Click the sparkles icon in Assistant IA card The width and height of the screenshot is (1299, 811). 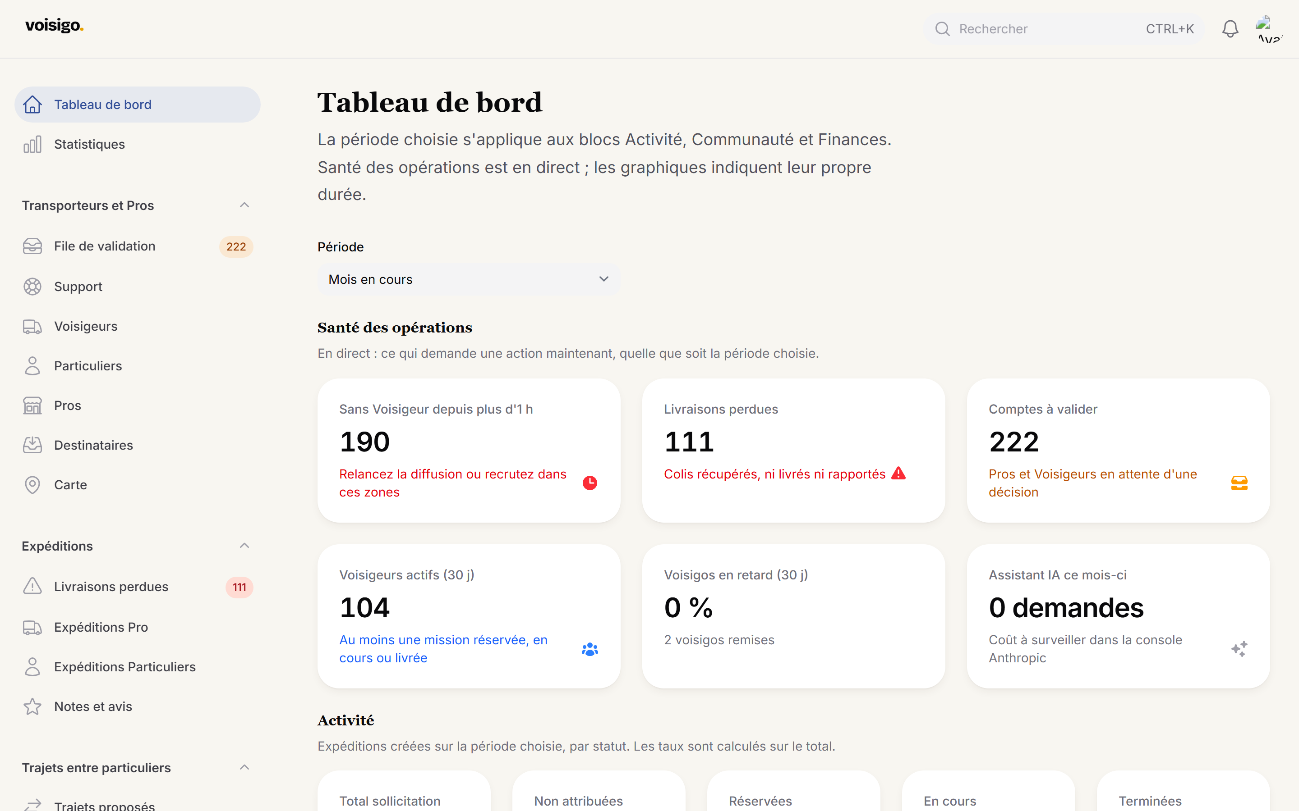pyautogui.click(x=1239, y=648)
